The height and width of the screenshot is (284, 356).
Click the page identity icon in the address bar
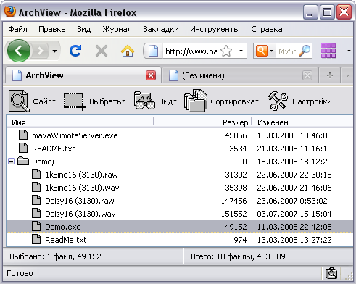pyautogui.click(x=153, y=51)
